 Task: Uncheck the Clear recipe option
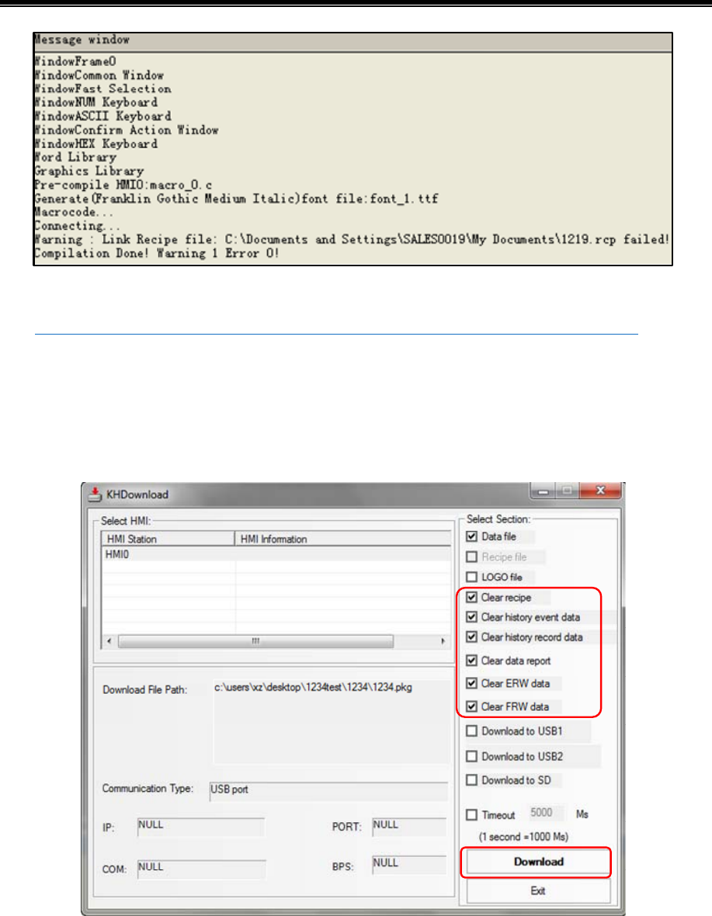pos(472,597)
